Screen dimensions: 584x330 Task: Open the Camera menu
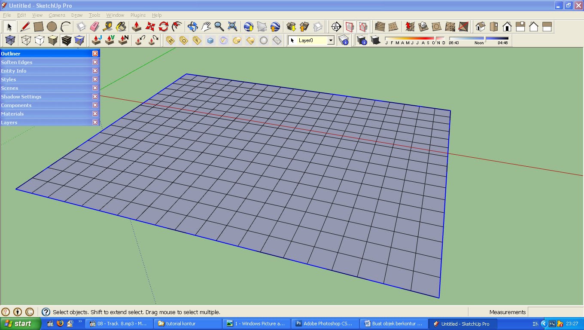coord(57,15)
